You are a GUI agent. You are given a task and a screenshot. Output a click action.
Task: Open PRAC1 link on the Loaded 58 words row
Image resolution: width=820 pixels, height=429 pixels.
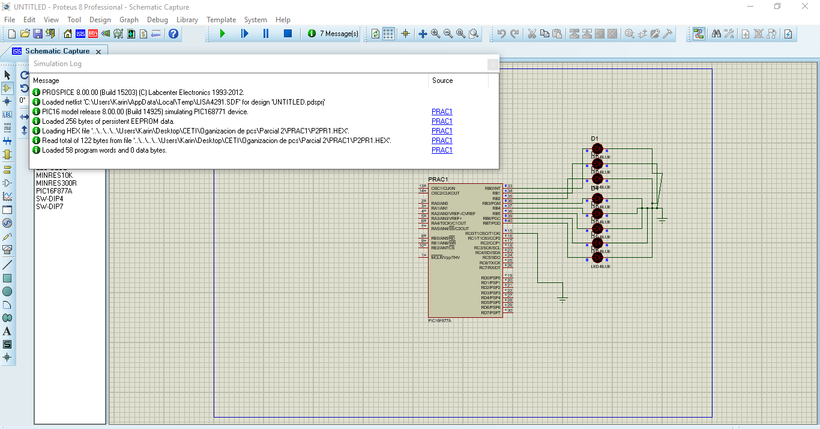click(442, 150)
